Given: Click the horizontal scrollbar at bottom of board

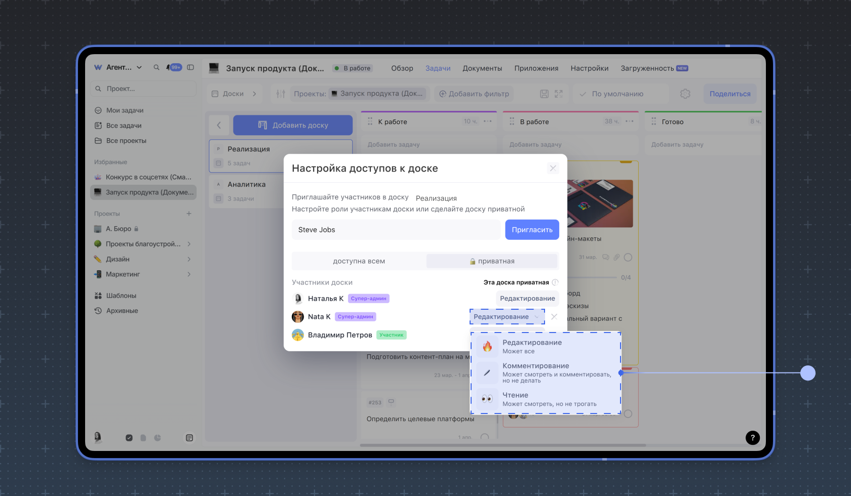Looking at the screenshot, I should coord(502,445).
